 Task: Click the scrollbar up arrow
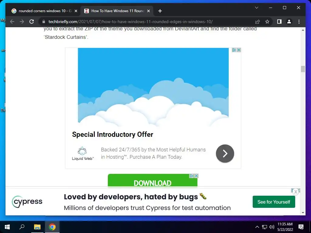[x=303, y=30]
